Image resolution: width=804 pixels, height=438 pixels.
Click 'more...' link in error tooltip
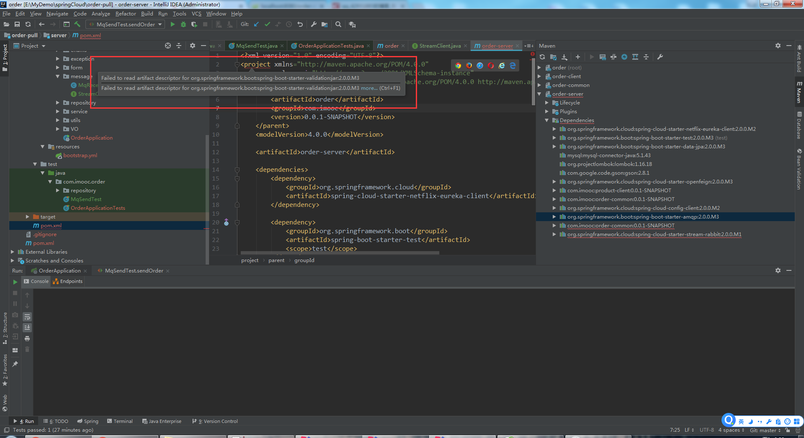click(x=369, y=88)
